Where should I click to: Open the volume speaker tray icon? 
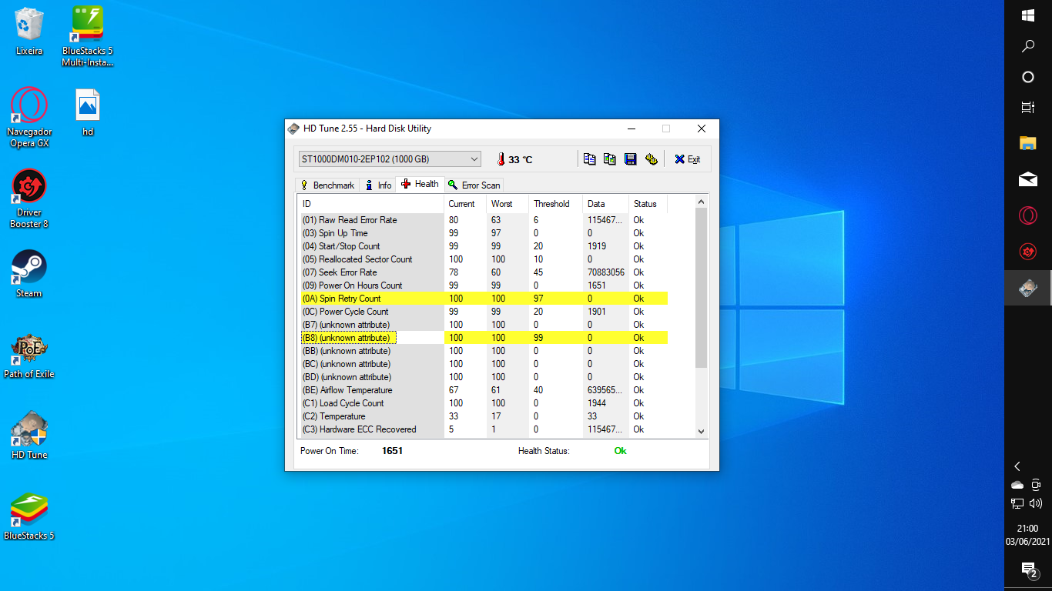pos(1037,504)
